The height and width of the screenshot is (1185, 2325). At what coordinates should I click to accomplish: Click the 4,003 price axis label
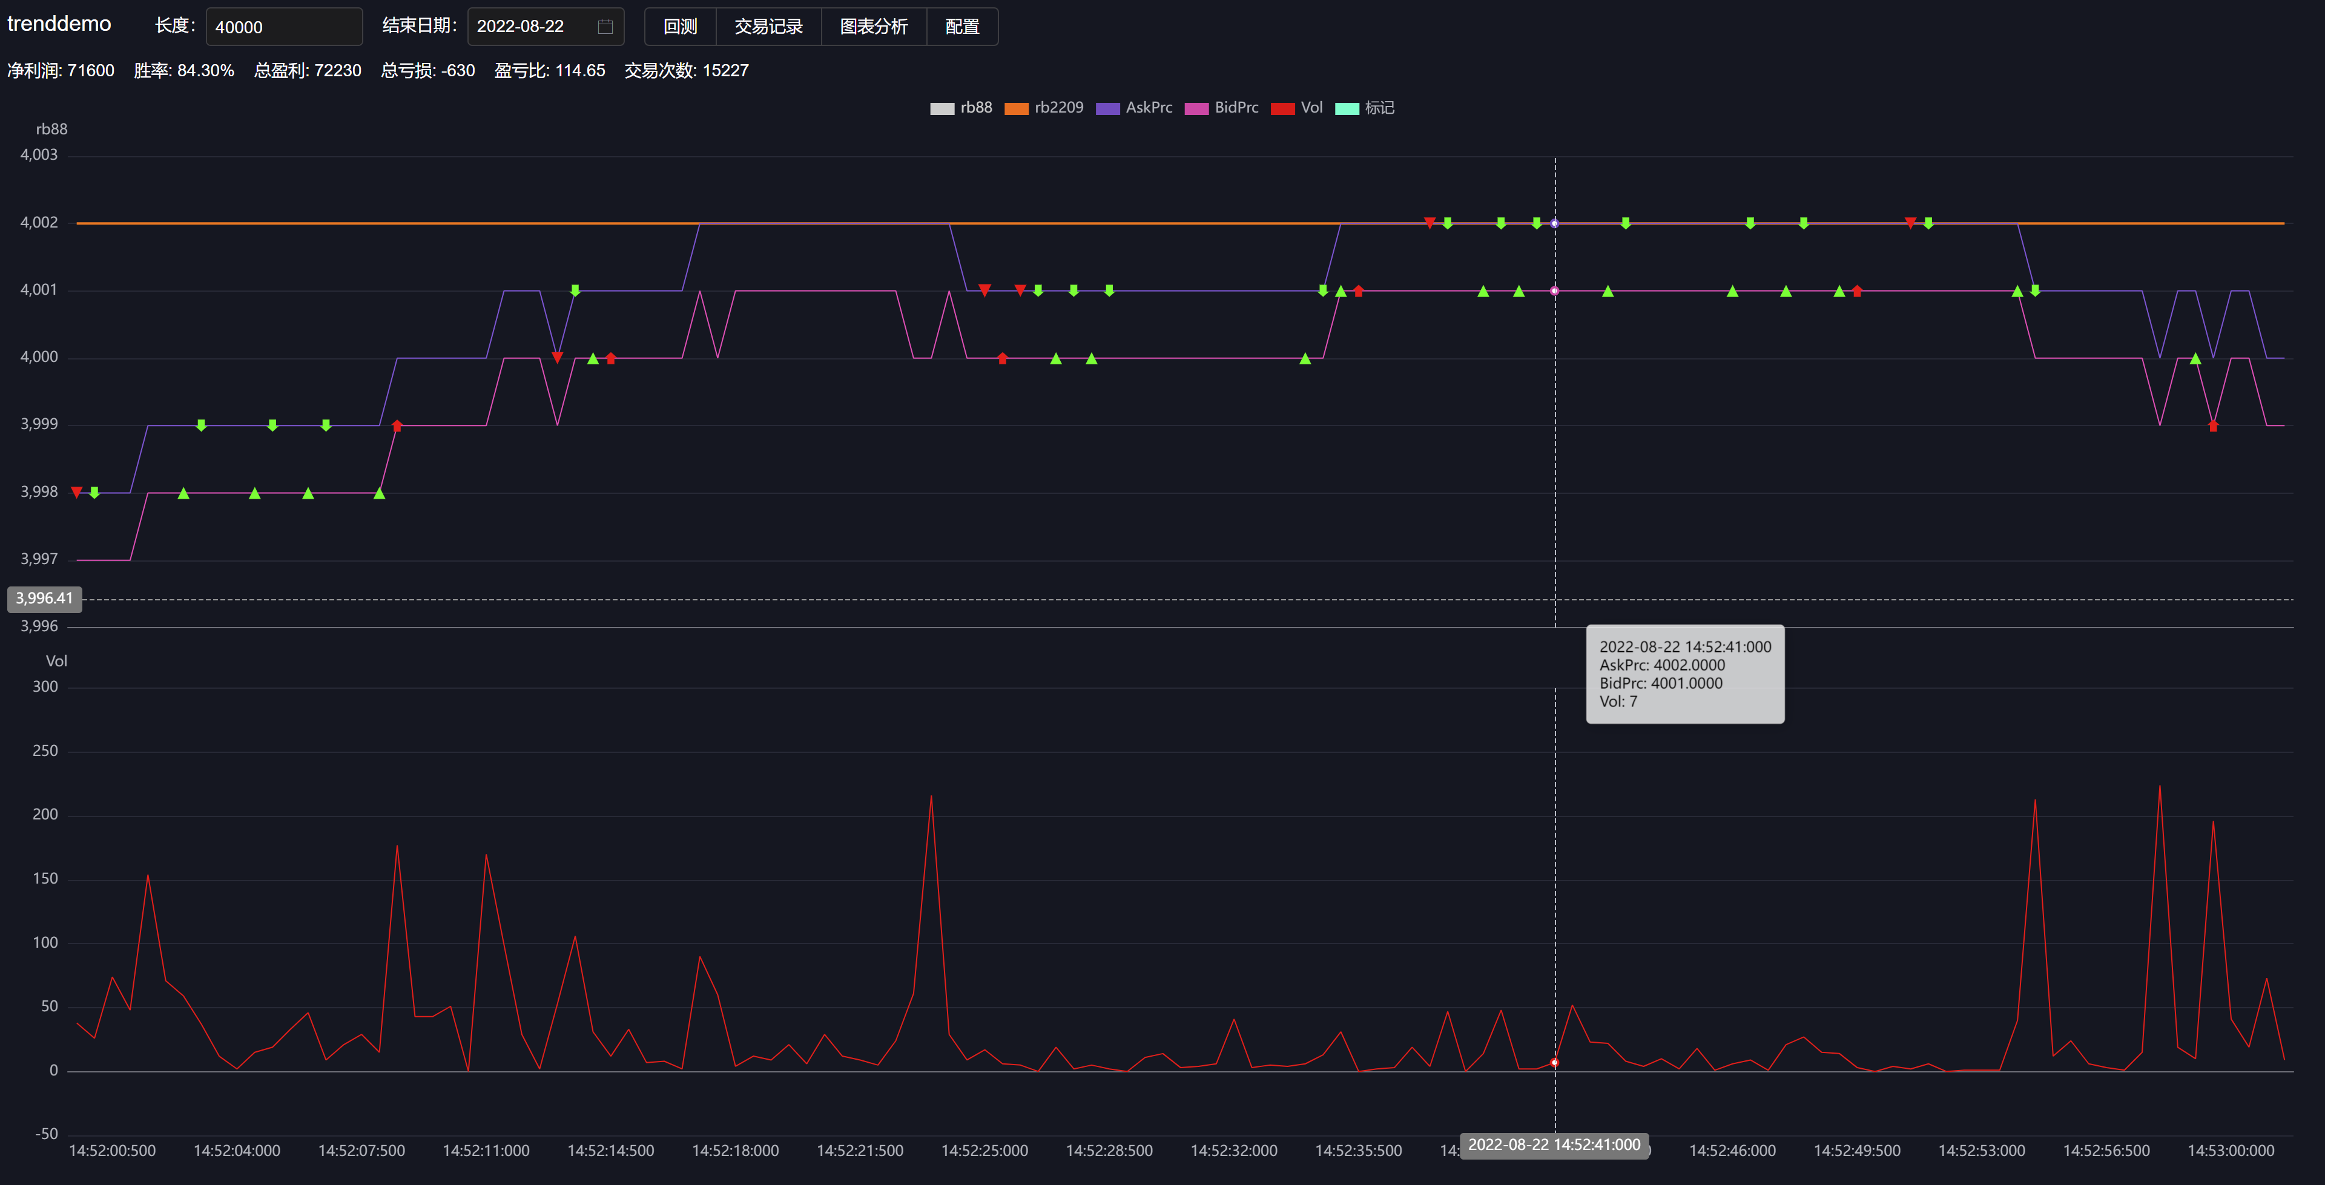(x=39, y=155)
